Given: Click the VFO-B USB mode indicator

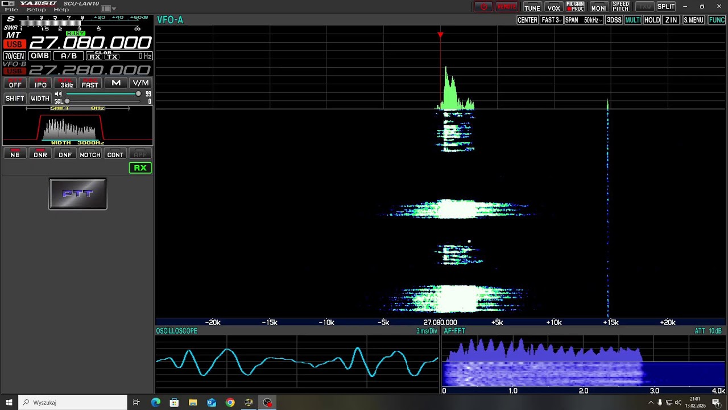Looking at the screenshot, I should click(14, 72).
